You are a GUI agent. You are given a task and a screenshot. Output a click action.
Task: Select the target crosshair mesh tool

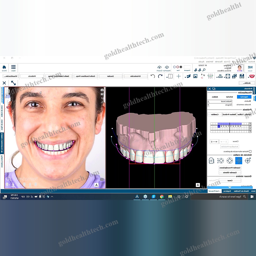(x=248, y=161)
